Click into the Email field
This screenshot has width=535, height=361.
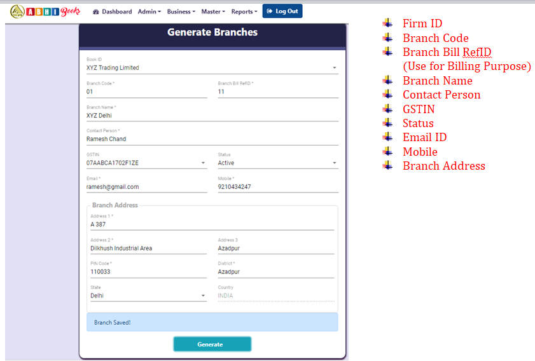coord(146,187)
